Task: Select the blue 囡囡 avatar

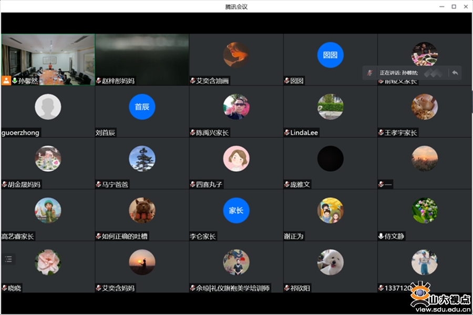Action: pyautogui.click(x=330, y=55)
